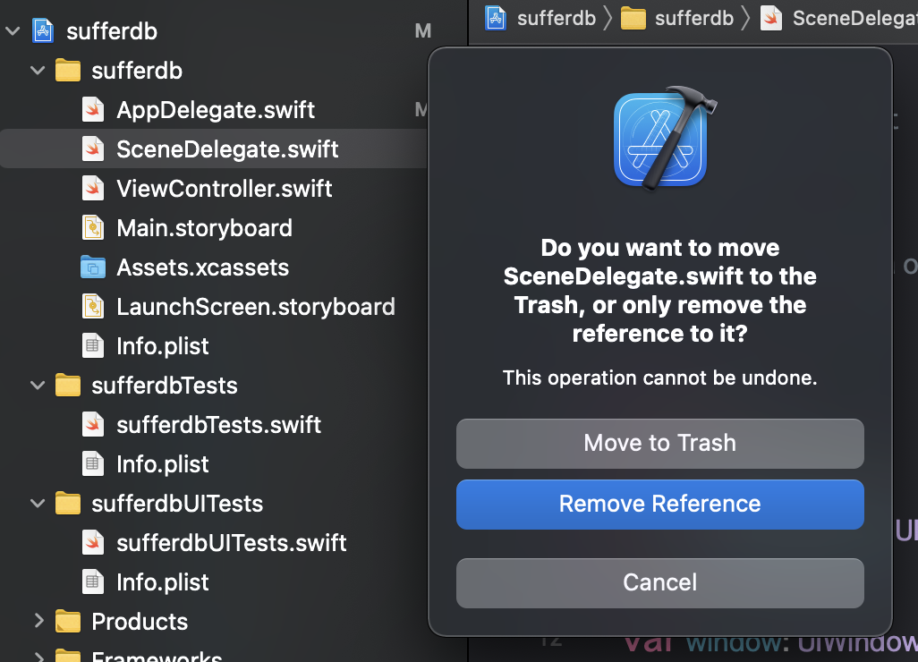Screen dimensions: 918x662
Task: Collapse the sufferdb project root chevron
Action: pyautogui.click(x=13, y=31)
